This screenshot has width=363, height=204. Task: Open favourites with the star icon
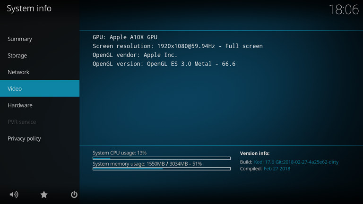pos(44,195)
